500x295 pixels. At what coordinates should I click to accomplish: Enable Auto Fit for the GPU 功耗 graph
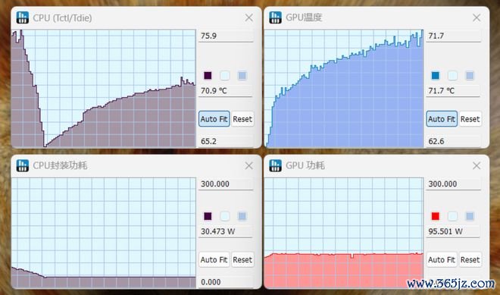pyautogui.click(x=442, y=259)
